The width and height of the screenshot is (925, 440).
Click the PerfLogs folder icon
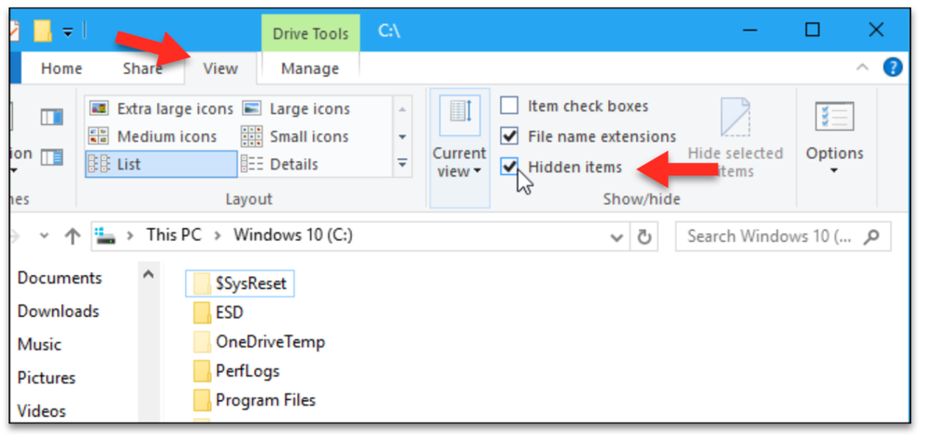click(202, 371)
